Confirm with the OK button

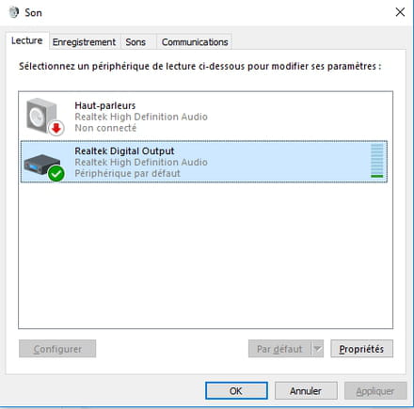[236, 390]
